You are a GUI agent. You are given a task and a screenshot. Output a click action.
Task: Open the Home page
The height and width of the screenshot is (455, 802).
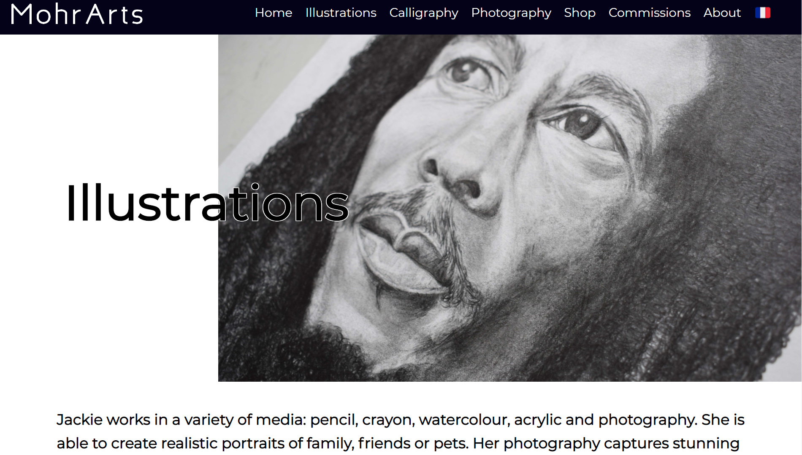point(274,13)
